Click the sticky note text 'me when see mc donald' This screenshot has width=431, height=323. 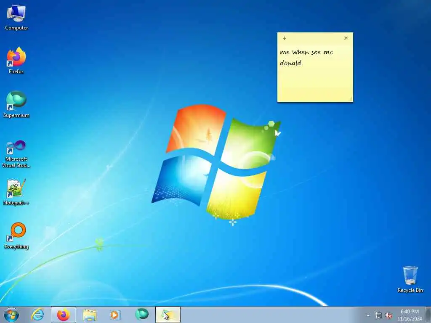(306, 57)
